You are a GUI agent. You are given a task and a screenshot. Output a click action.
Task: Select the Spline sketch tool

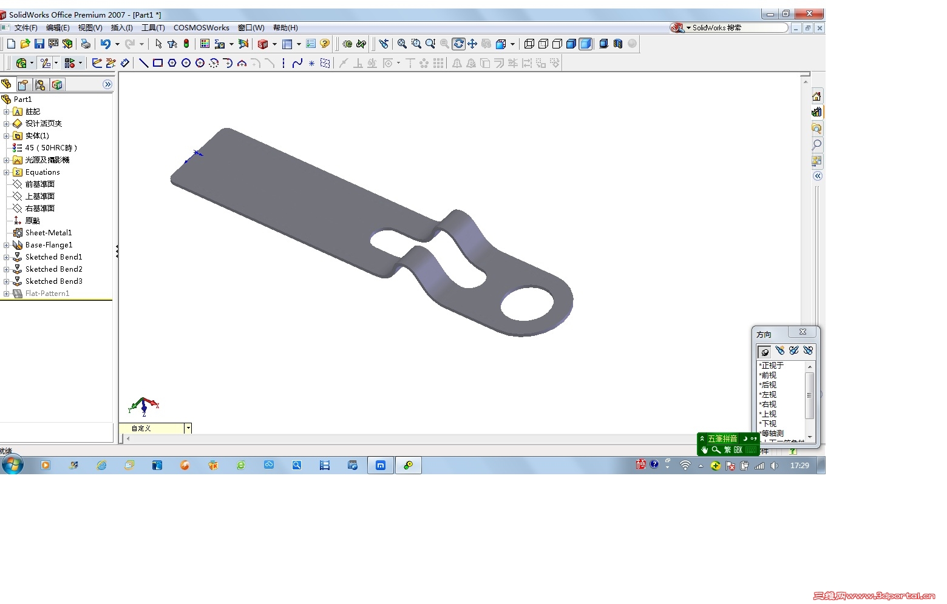[x=297, y=63]
